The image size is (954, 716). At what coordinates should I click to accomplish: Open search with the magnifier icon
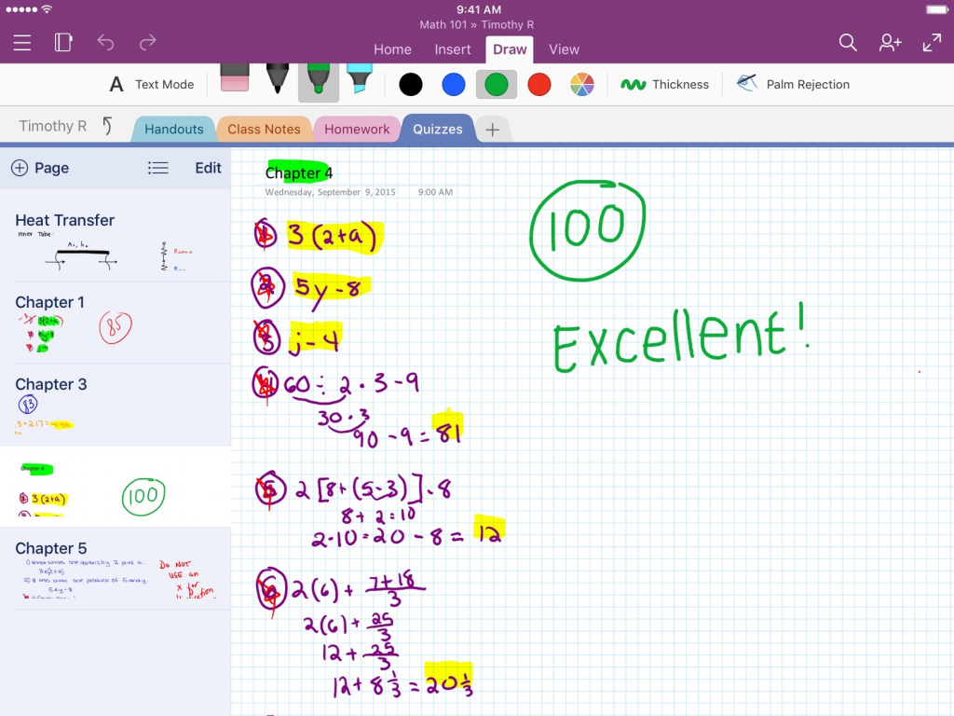(x=848, y=42)
